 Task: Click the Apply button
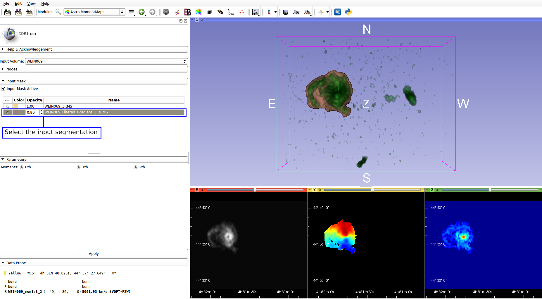click(94, 254)
